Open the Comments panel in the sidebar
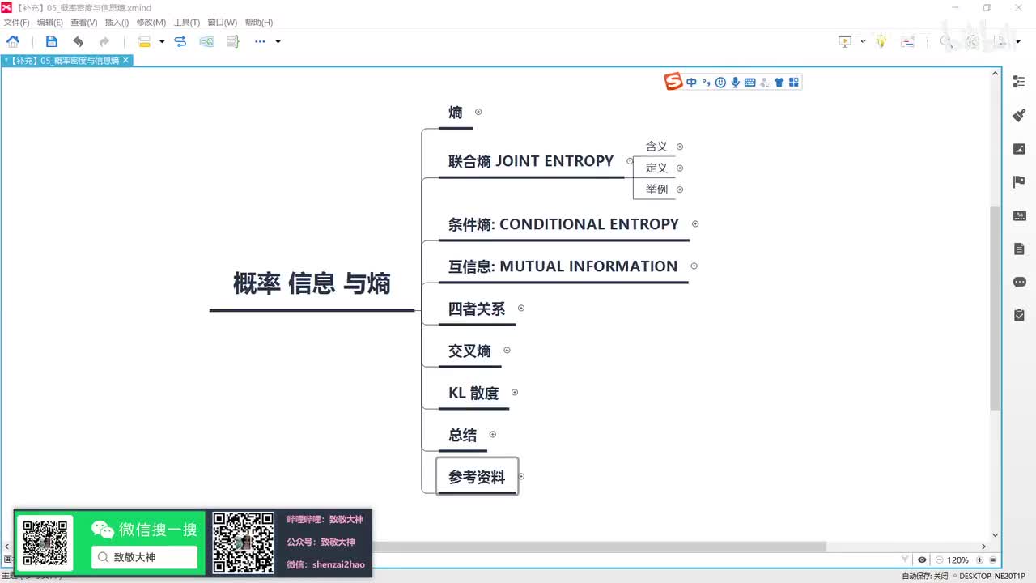Viewport: 1036px width, 583px height. (1019, 283)
